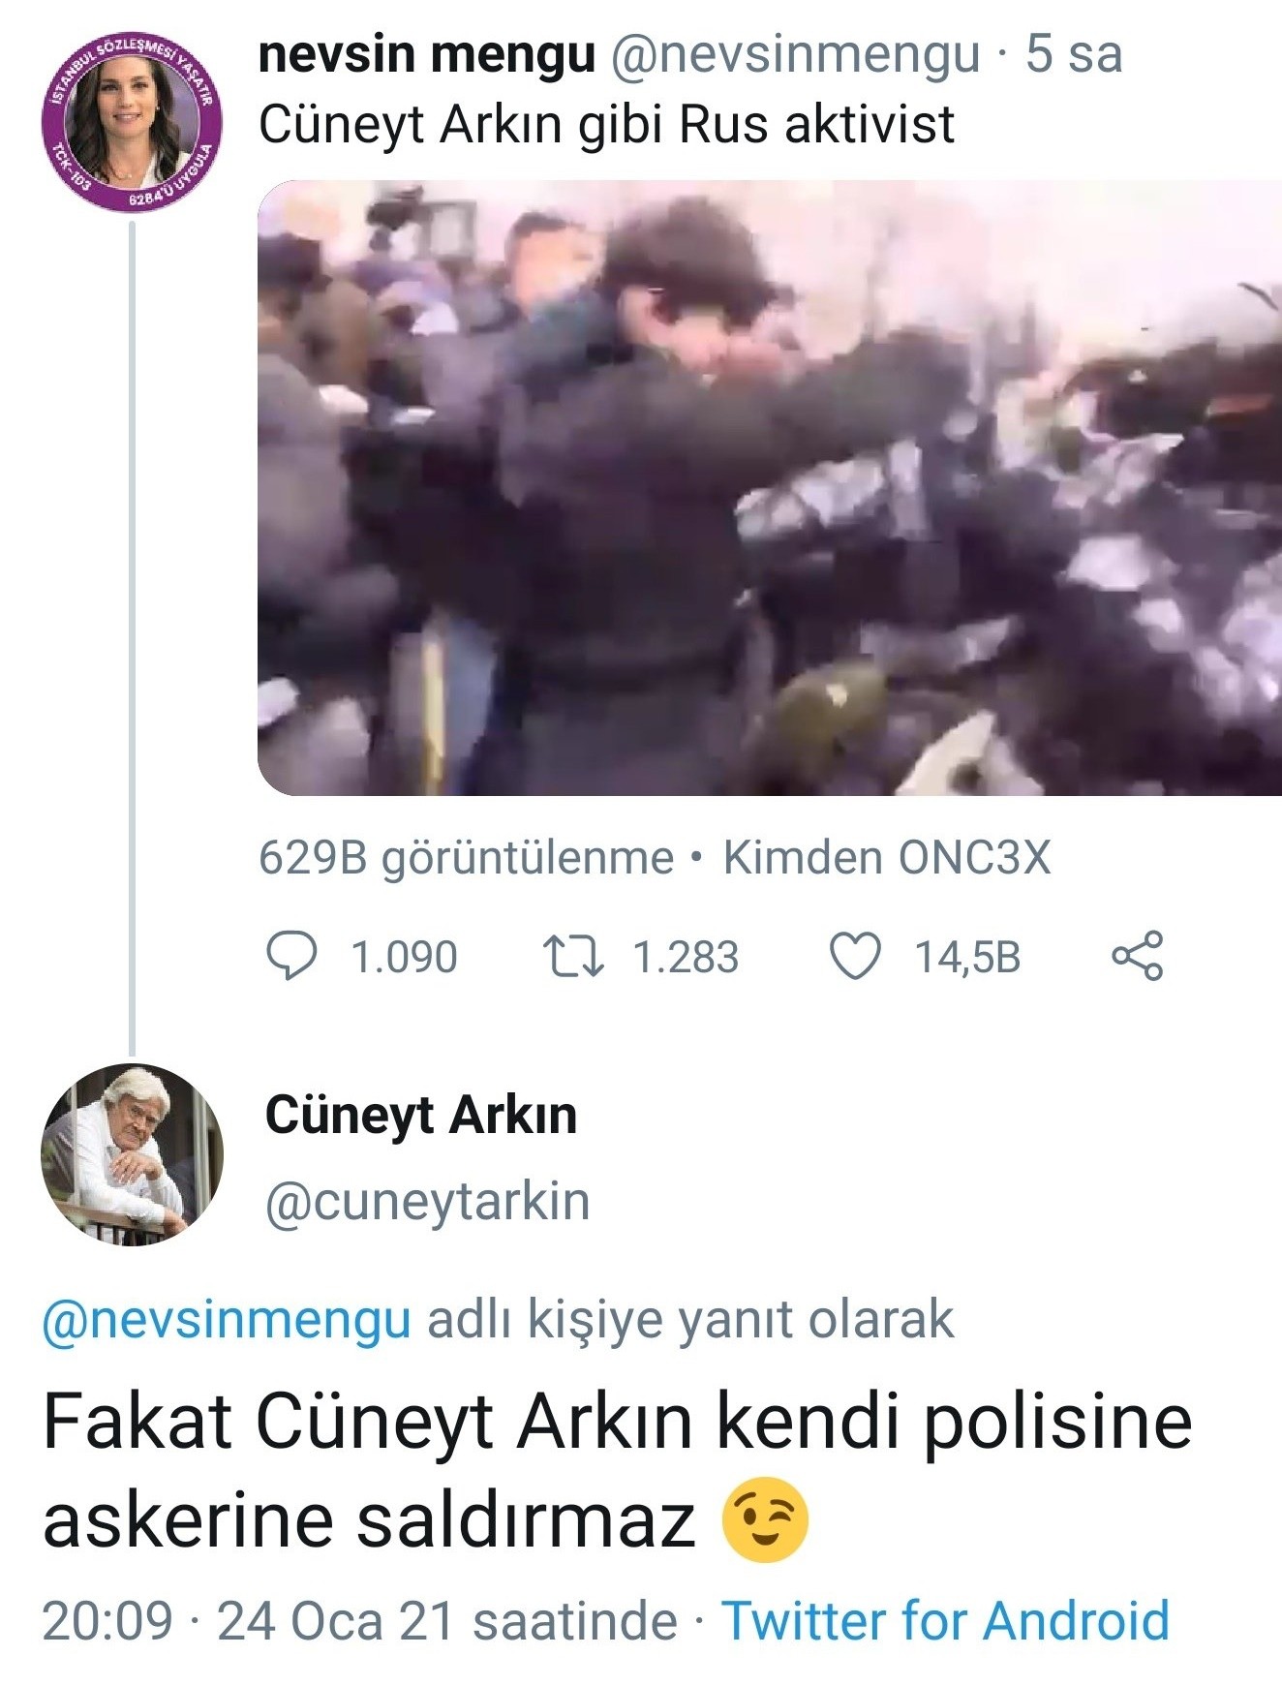Retweet using the retweet arrows icon
The image size is (1282, 1686).
click(x=573, y=956)
